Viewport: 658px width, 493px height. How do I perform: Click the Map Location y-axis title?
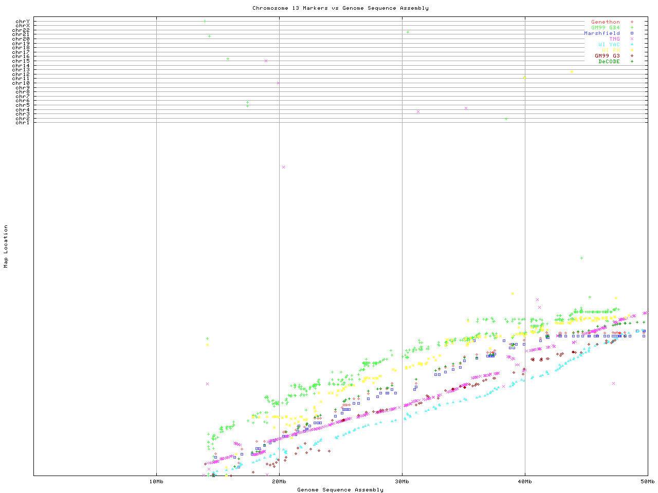coord(6,246)
